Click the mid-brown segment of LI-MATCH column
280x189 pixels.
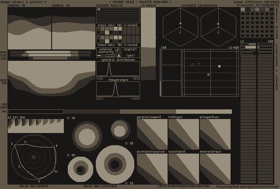[x=148, y=57]
